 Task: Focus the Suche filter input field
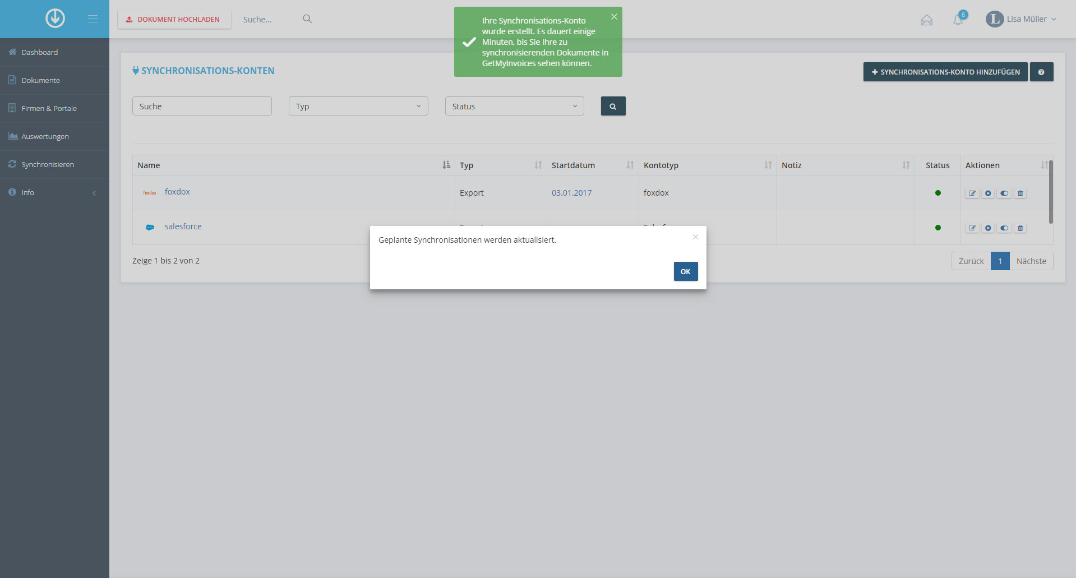click(x=202, y=106)
